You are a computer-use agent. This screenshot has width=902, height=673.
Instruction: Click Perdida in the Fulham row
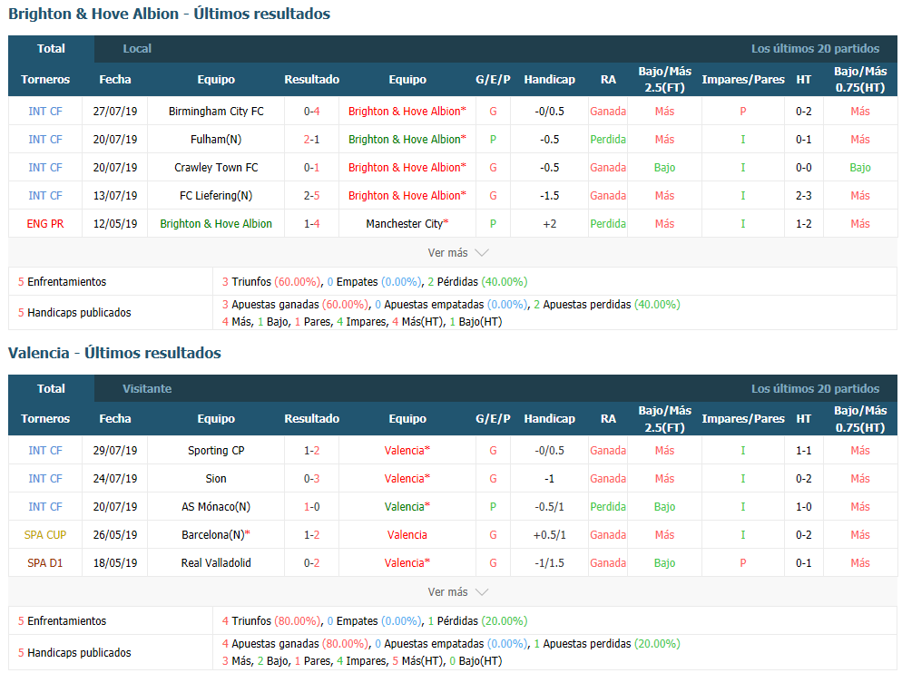pos(607,139)
